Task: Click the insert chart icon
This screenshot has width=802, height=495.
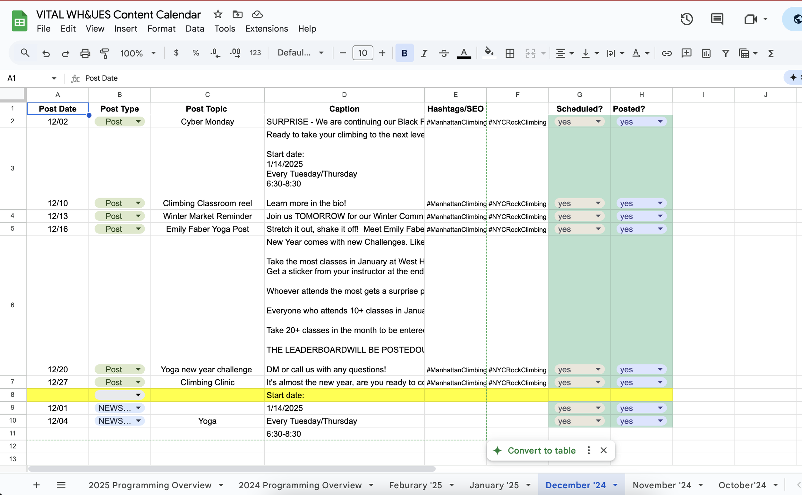Action: [706, 53]
